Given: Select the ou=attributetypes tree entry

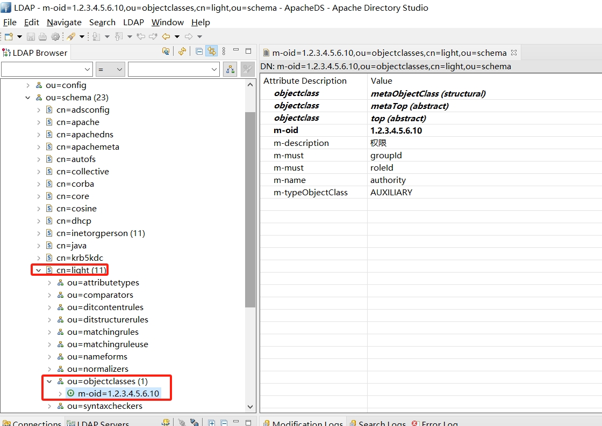Looking at the screenshot, I should tap(103, 283).
